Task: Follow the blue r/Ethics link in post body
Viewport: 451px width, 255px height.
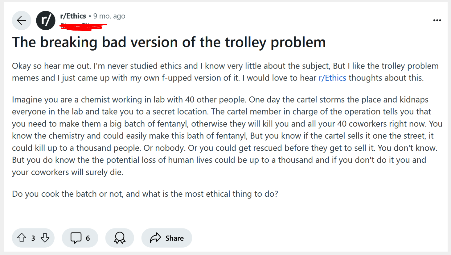Action: coord(332,78)
